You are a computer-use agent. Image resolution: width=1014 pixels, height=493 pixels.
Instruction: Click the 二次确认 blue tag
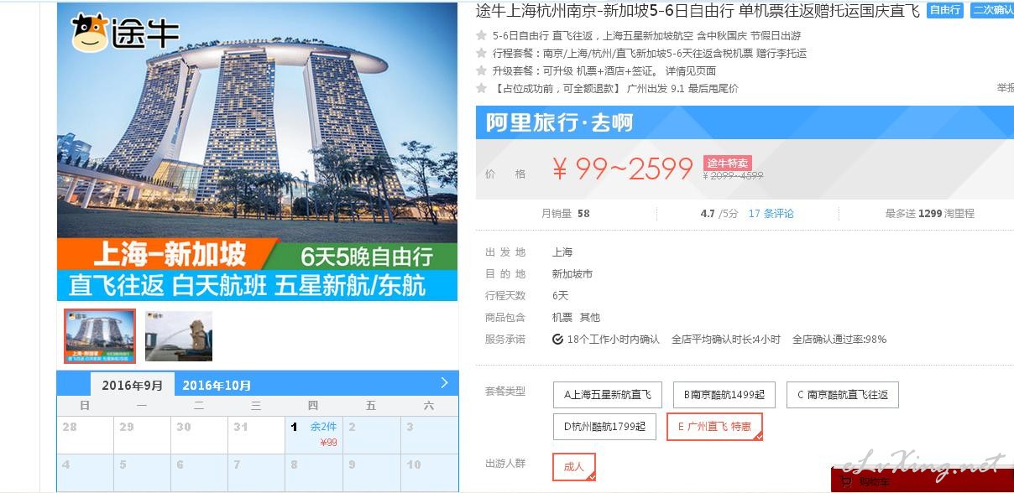tap(992, 10)
